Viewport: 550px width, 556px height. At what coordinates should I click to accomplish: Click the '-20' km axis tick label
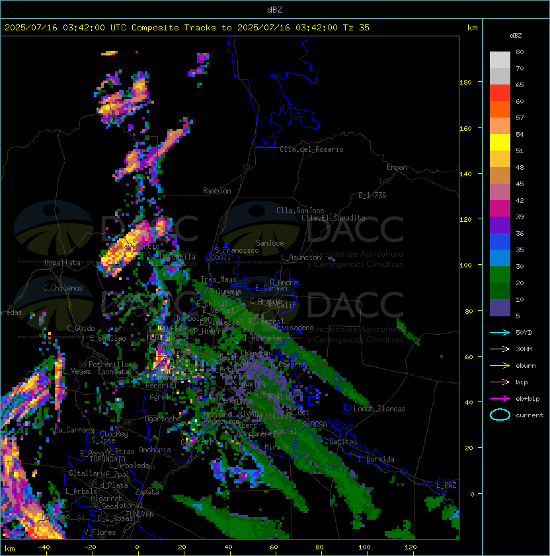pyautogui.click(x=90, y=547)
